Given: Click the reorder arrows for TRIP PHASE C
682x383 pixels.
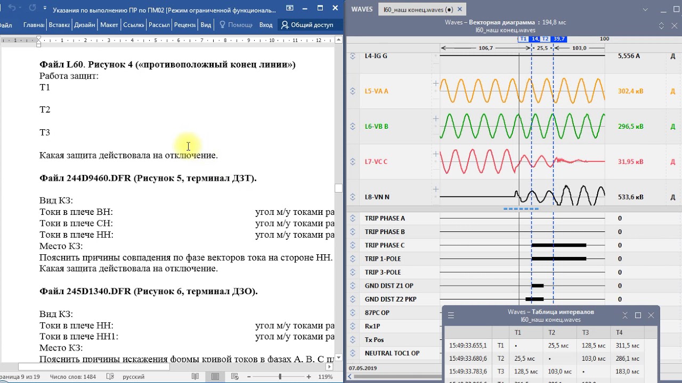Looking at the screenshot, I should [353, 245].
